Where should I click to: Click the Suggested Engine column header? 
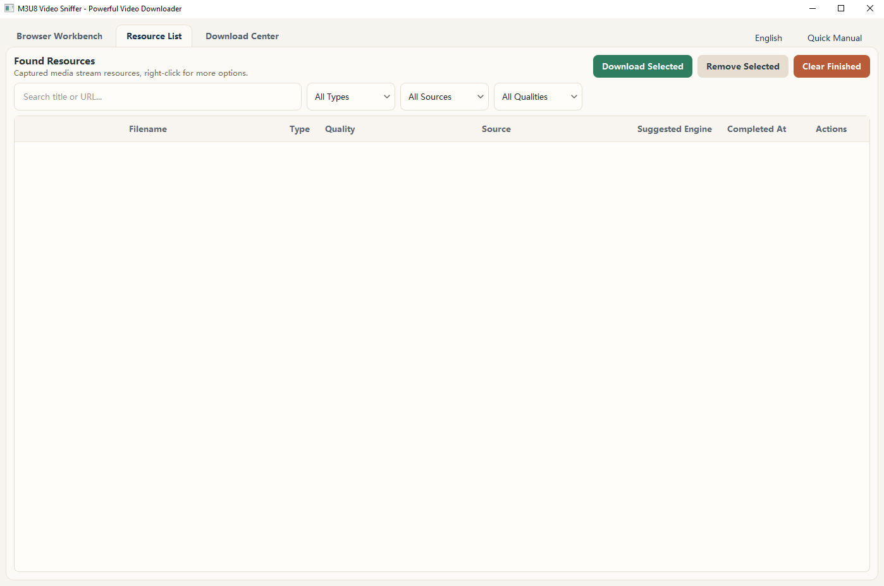[675, 129]
